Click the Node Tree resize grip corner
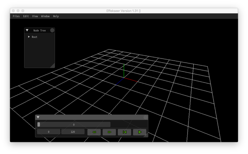This screenshot has height=154, width=248. tap(53, 66)
